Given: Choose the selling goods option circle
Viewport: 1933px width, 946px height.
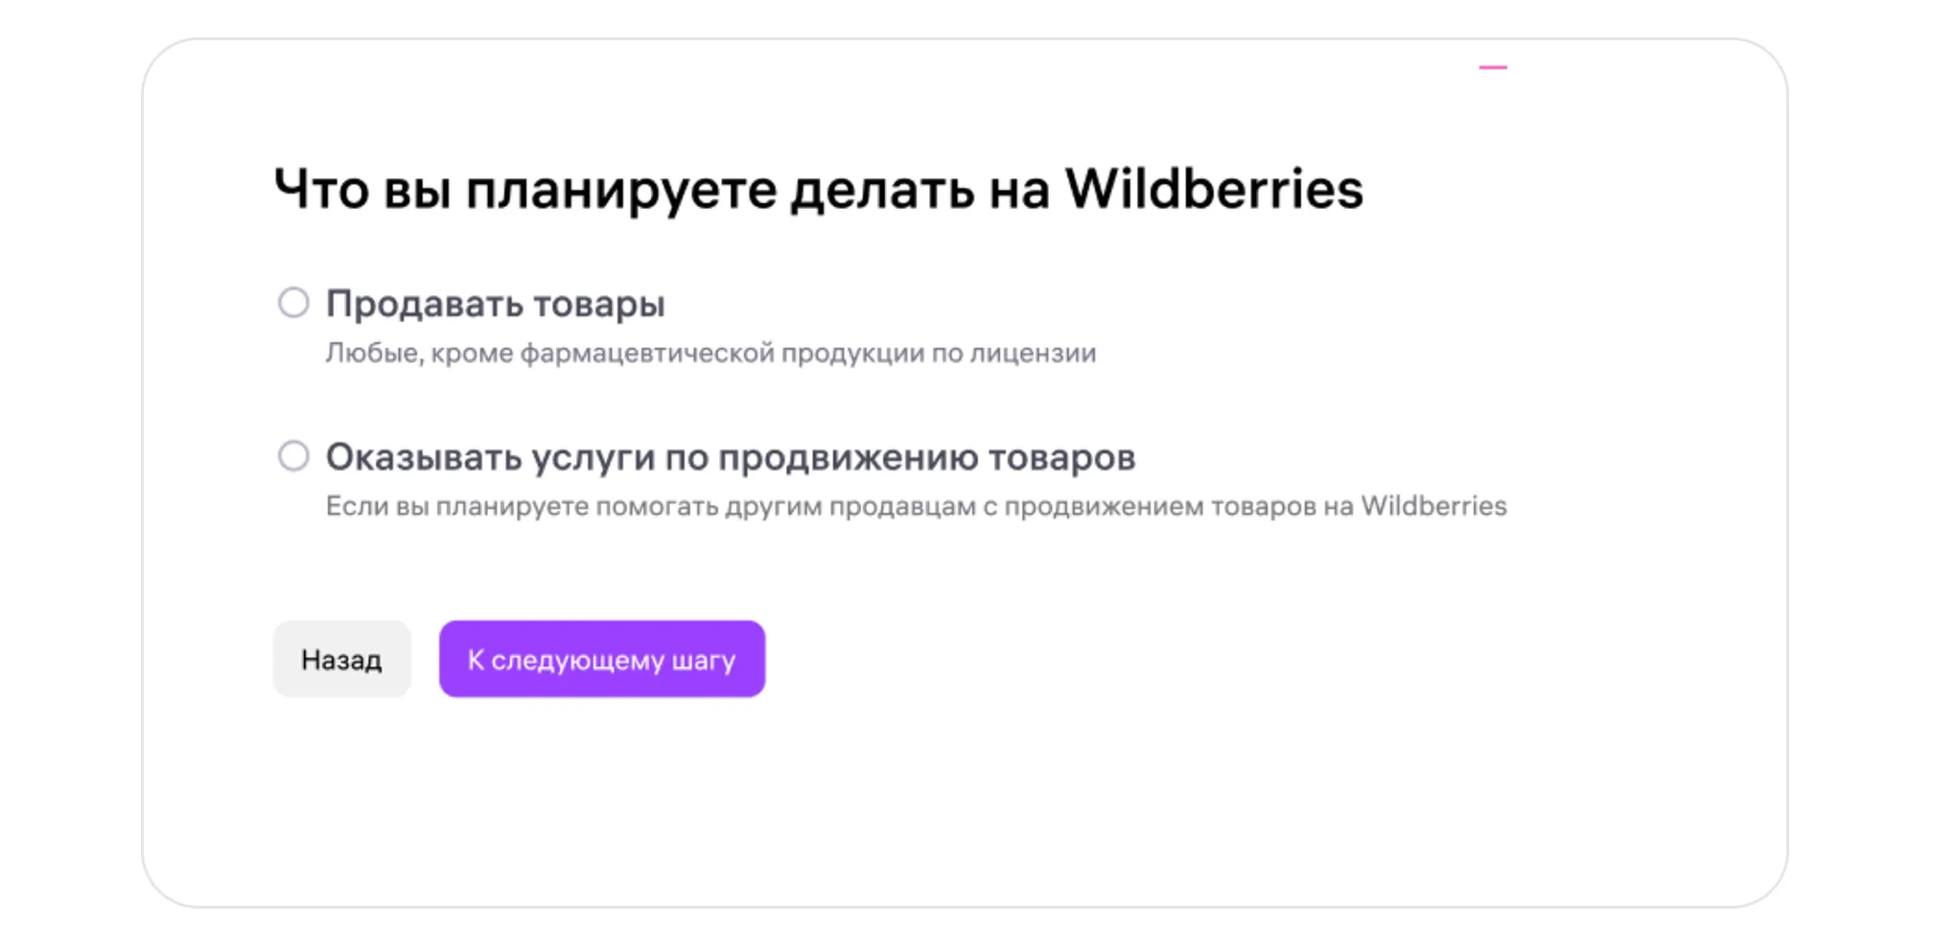Looking at the screenshot, I should tap(293, 303).
